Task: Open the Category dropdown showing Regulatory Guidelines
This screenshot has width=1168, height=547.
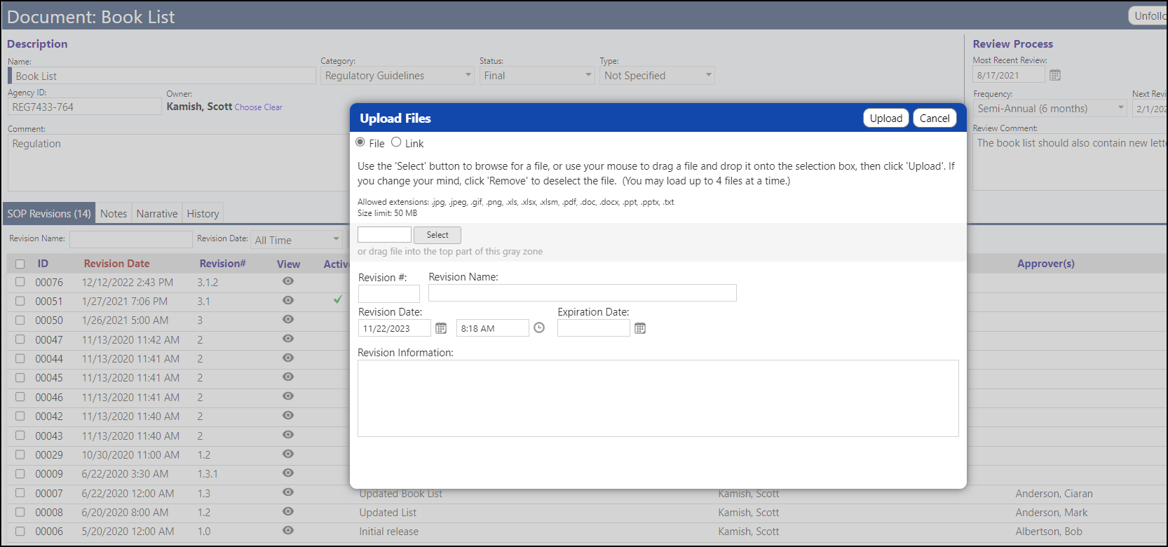Action: 398,76
